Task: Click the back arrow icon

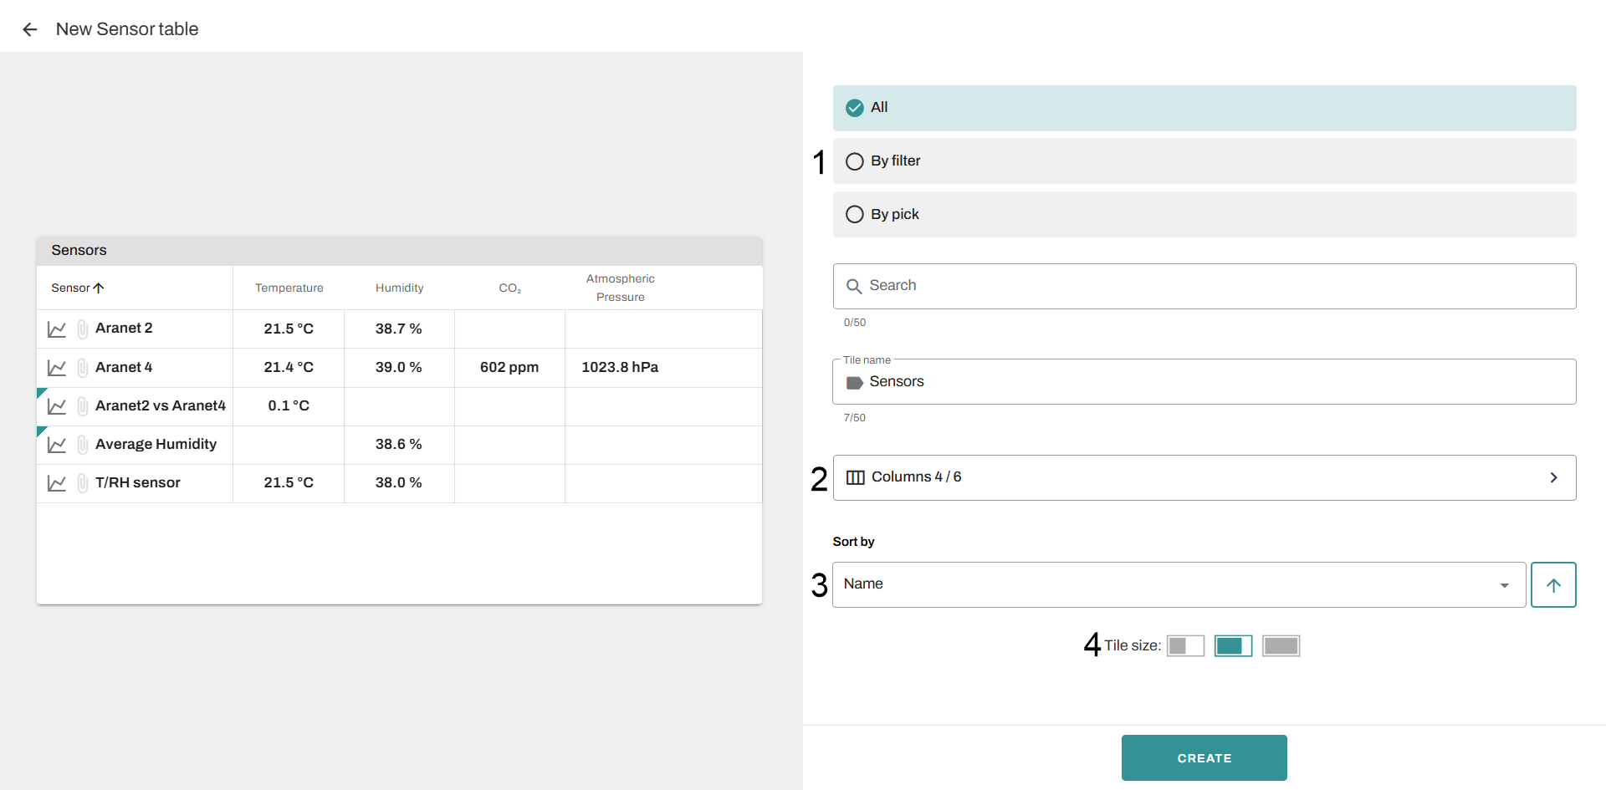Action: 30,30
